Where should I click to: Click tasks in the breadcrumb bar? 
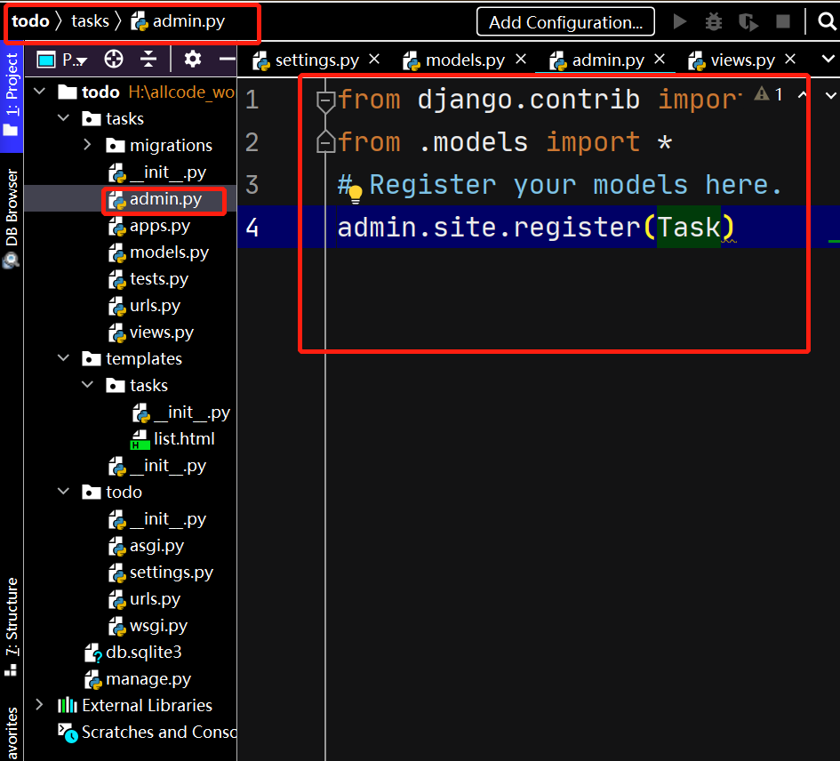coord(90,21)
